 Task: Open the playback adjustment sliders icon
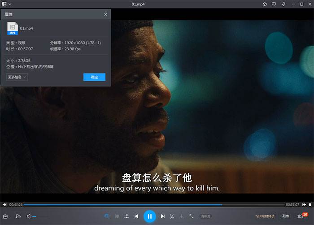[127, 216]
